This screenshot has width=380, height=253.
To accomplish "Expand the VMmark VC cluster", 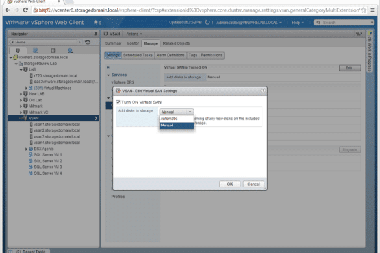I will click(21, 112).
